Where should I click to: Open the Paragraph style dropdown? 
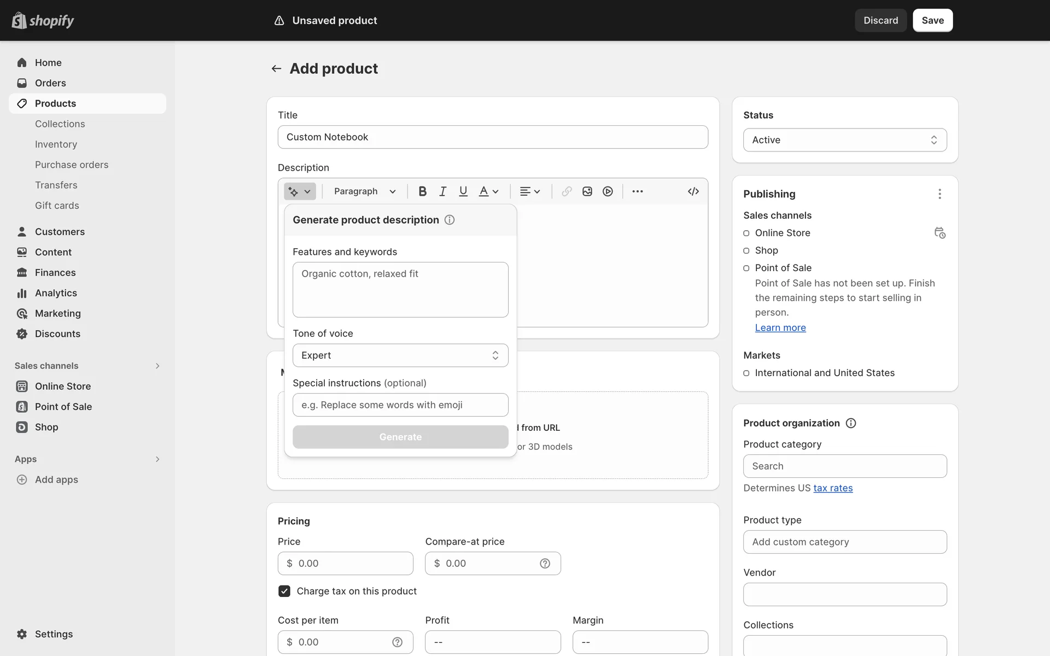pos(365,191)
